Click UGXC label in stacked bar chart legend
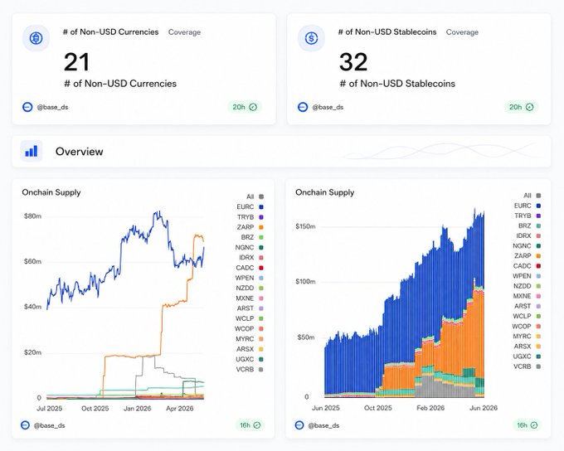Image resolution: width=564 pixels, height=451 pixels. (523, 356)
